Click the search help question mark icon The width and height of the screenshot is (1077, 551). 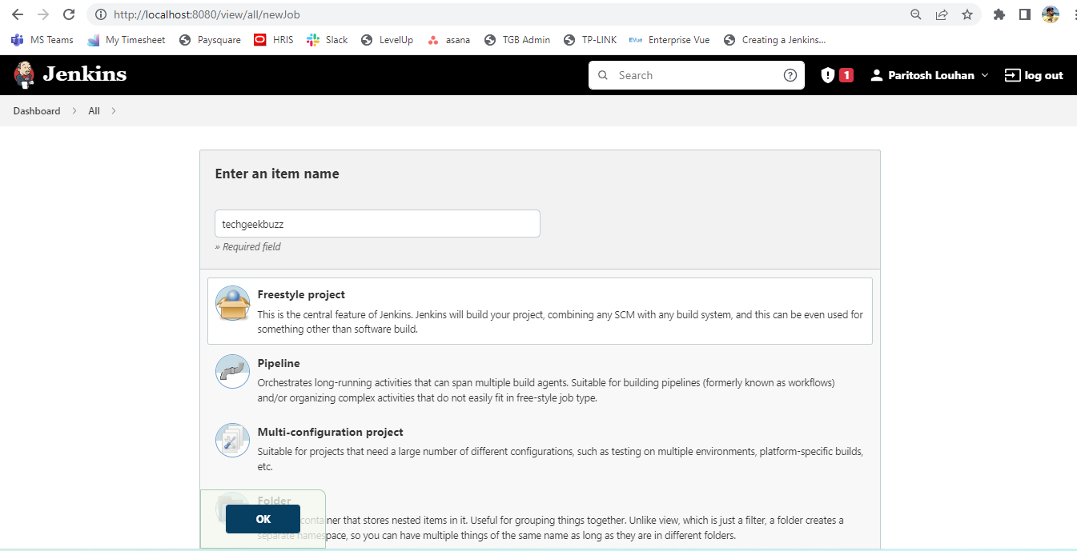[x=790, y=75]
